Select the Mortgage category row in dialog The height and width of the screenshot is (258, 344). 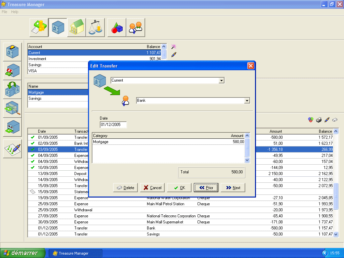pos(168,142)
